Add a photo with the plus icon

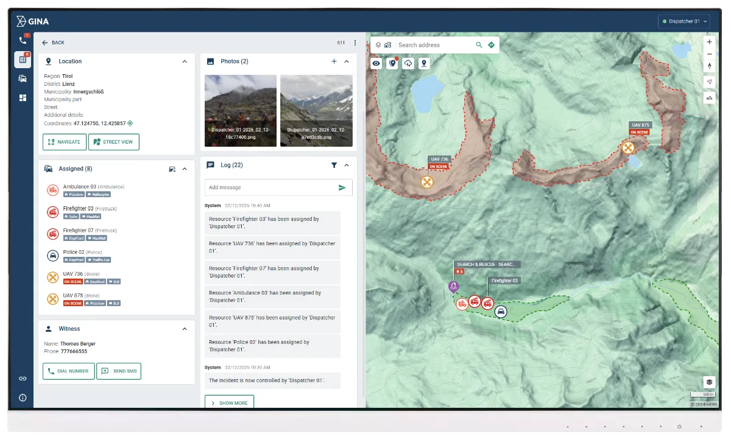click(x=334, y=61)
